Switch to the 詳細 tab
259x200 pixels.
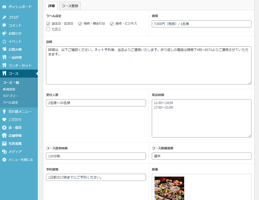click(x=51, y=6)
